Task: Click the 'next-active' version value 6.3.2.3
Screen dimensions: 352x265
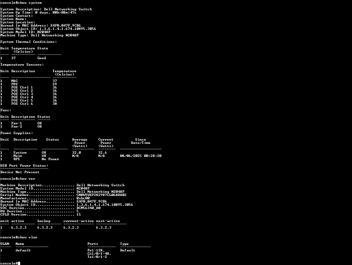Action: pos(103,228)
